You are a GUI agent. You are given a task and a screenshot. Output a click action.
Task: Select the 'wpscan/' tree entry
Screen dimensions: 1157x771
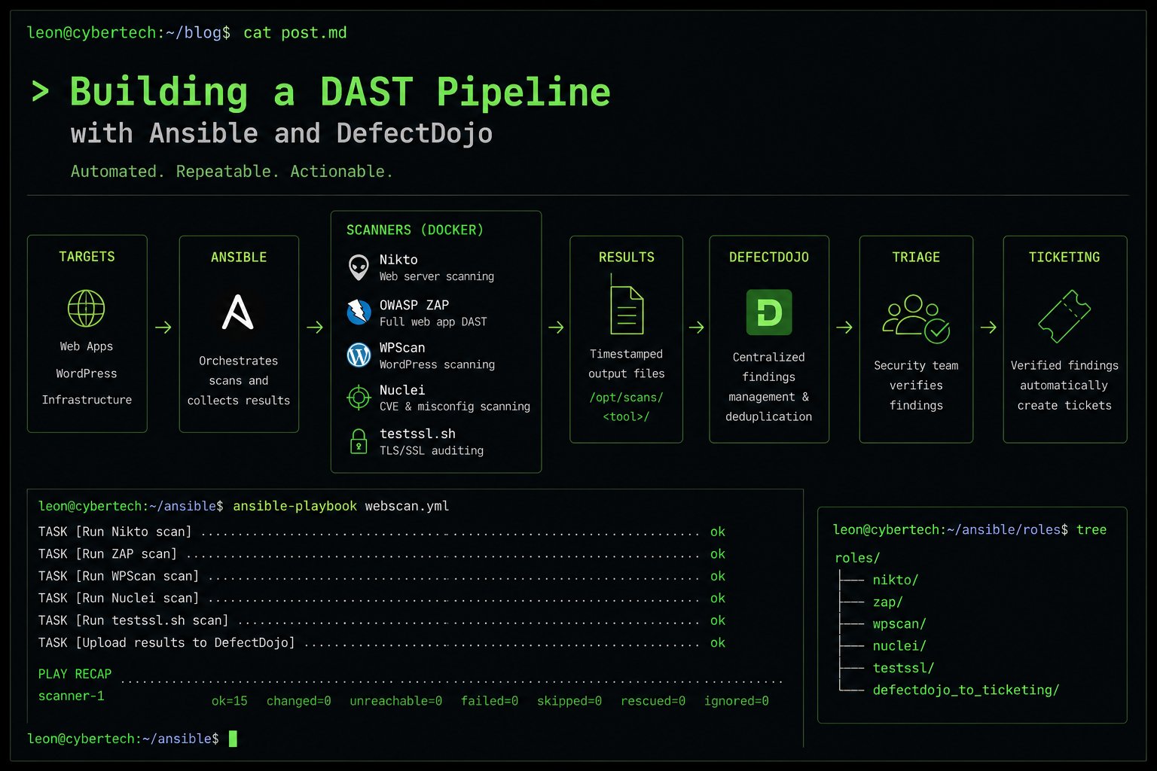click(899, 623)
